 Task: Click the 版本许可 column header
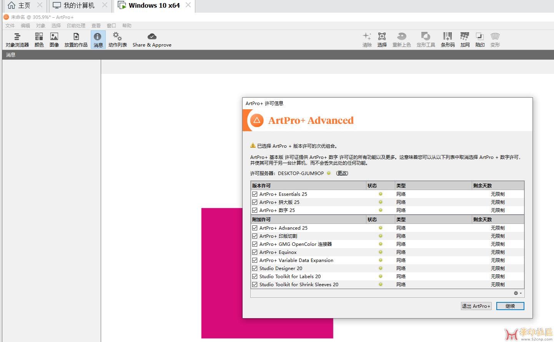(x=308, y=185)
